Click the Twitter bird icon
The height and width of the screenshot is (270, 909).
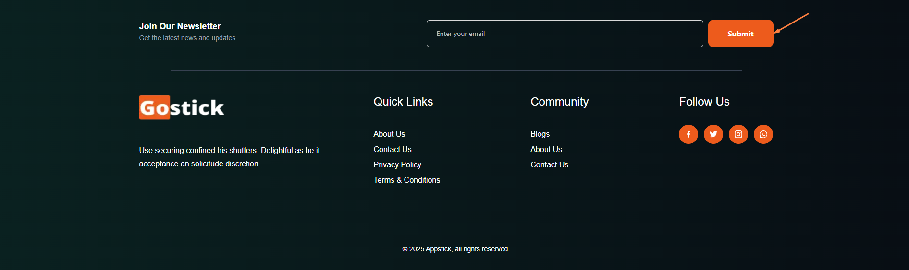pyautogui.click(x=713, y=134)
